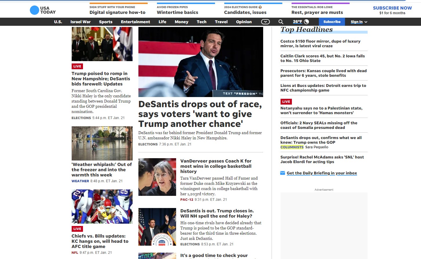
Task: Open 'VanDerveer passes Coach K' story
Action: click(216, 166)
